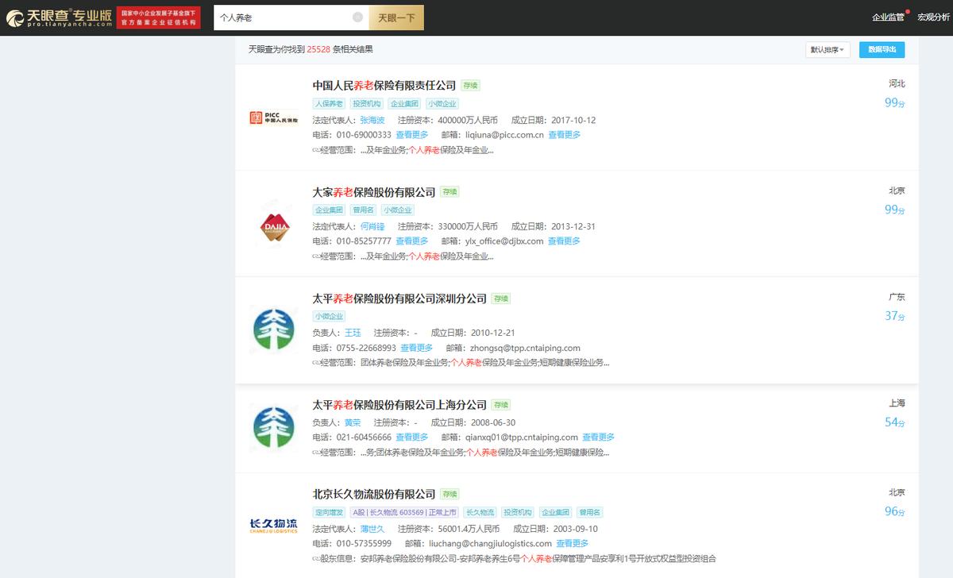The image size is (953, 578).
Task: Open the 默认排序 sort dropdown
Action: pos(828,50)
